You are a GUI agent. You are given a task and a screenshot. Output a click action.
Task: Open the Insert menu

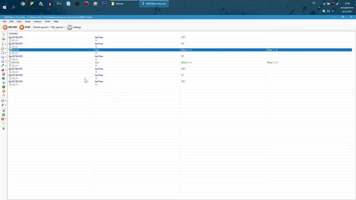[x=28, y=22]
